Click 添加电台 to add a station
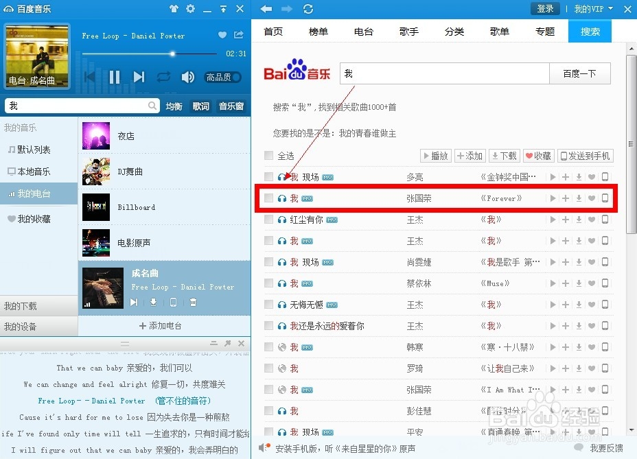The image size is (637, 459). coord(161,325)
